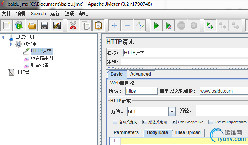Click the 路径 path input field
The height and width of the screenshot is (145, 248).
222,110
